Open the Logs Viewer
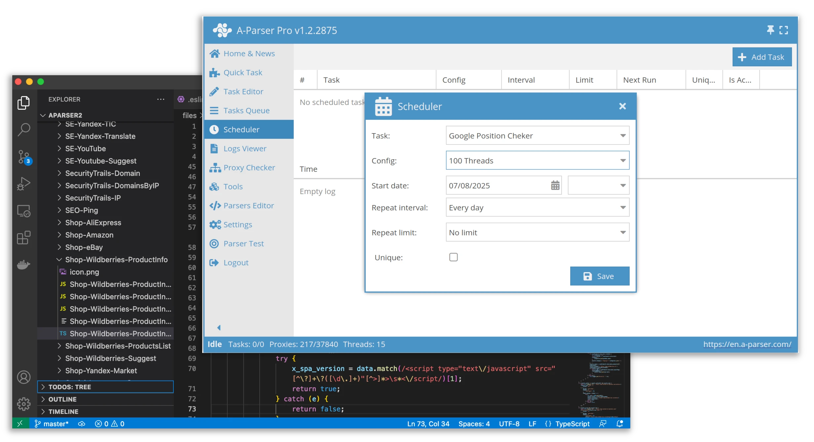Image resolution: width=814 pixels, height=442 pixels. coord(245,148)
